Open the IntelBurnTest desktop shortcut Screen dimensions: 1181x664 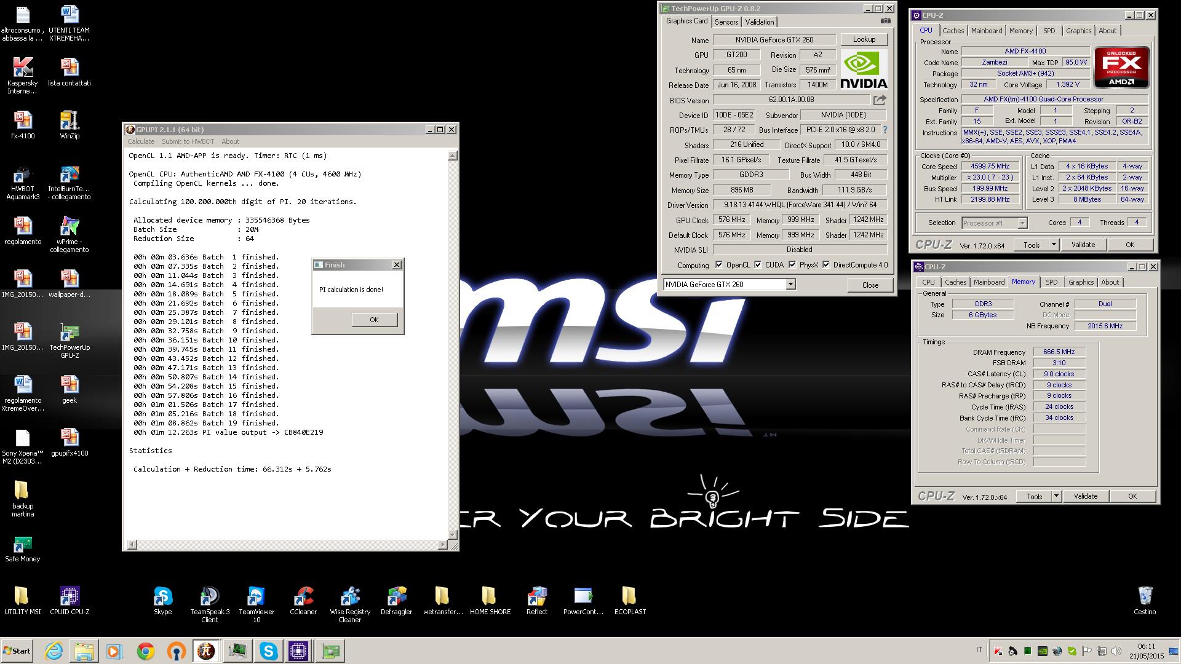[70, 183]
